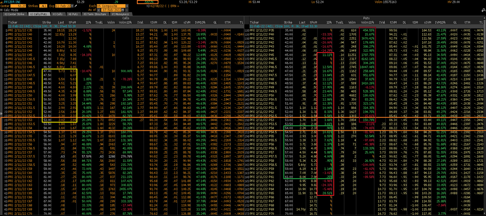Select put option PFE 2/11/22 P50
This screenshot has width=486, height=216.
[261, 95]
